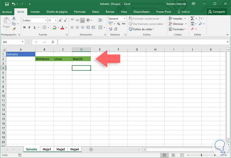Open the text orientation tool
231x158 pixels.
(88, 20)
